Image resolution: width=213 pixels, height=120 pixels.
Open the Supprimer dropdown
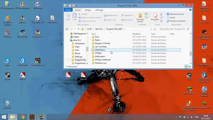point(127,15)
